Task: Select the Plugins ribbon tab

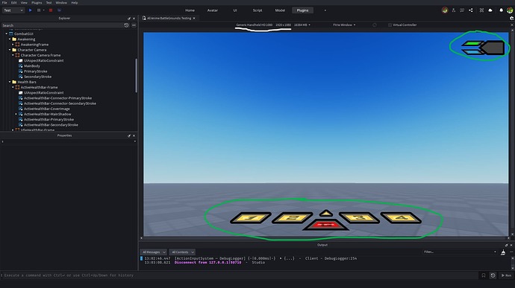Action: click(302, 10)
